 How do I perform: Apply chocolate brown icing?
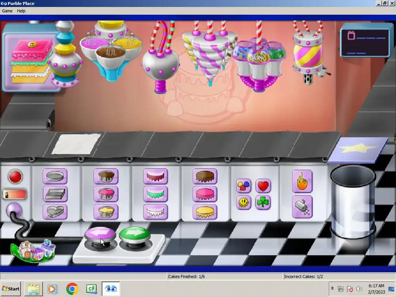[205, 176]
